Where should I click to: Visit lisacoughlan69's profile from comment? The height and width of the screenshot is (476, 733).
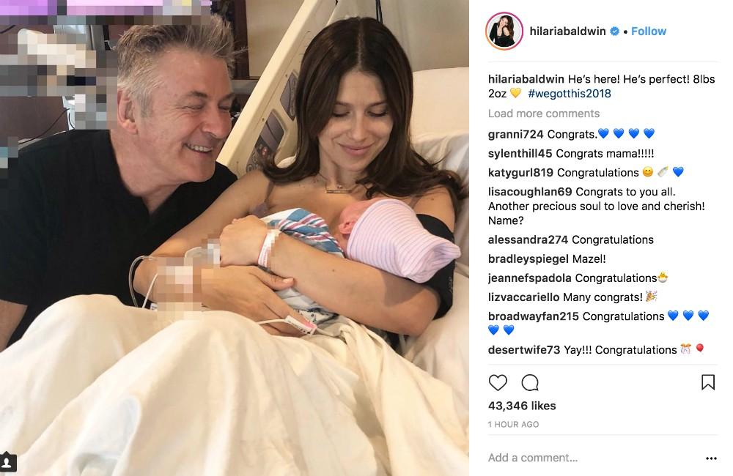530,192
